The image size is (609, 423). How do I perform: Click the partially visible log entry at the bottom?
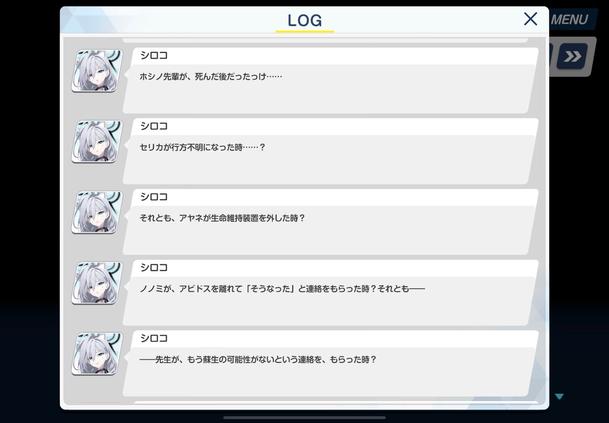coord(330,403)
